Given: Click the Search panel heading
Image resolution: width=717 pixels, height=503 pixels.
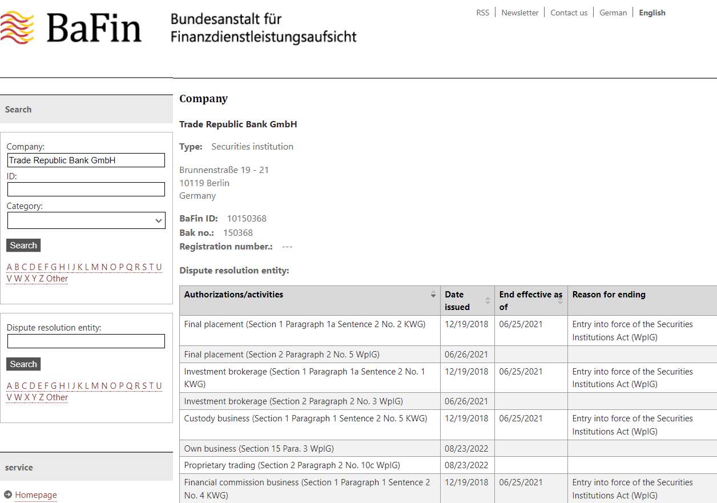Looking at the screenshot, I should coord(18,110).
